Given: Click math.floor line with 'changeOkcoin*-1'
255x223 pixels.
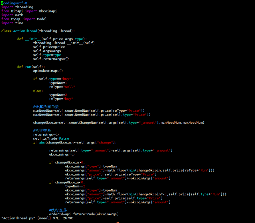Looking at the screenshot, I should [x=146, y=194].
